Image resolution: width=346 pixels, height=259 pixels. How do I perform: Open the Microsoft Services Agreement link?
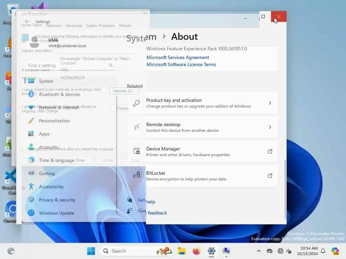click(x=178, y=57)
